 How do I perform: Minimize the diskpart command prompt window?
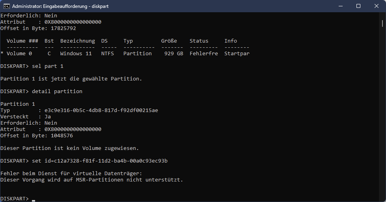point(341,6)
